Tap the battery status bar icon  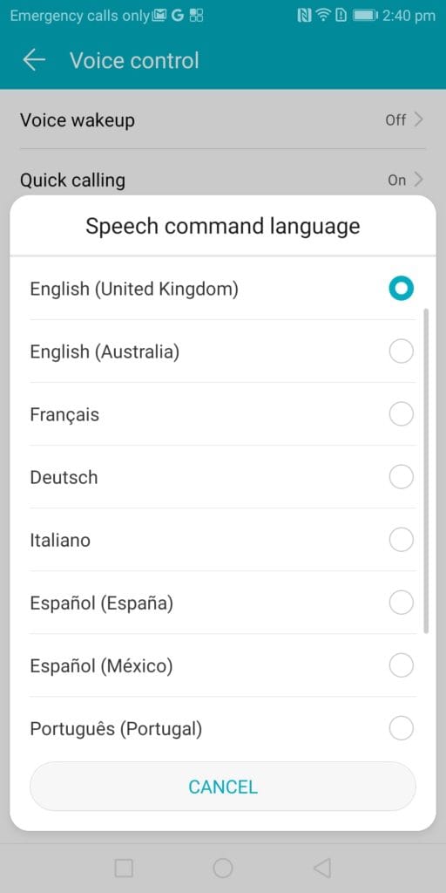coord(365,16)
